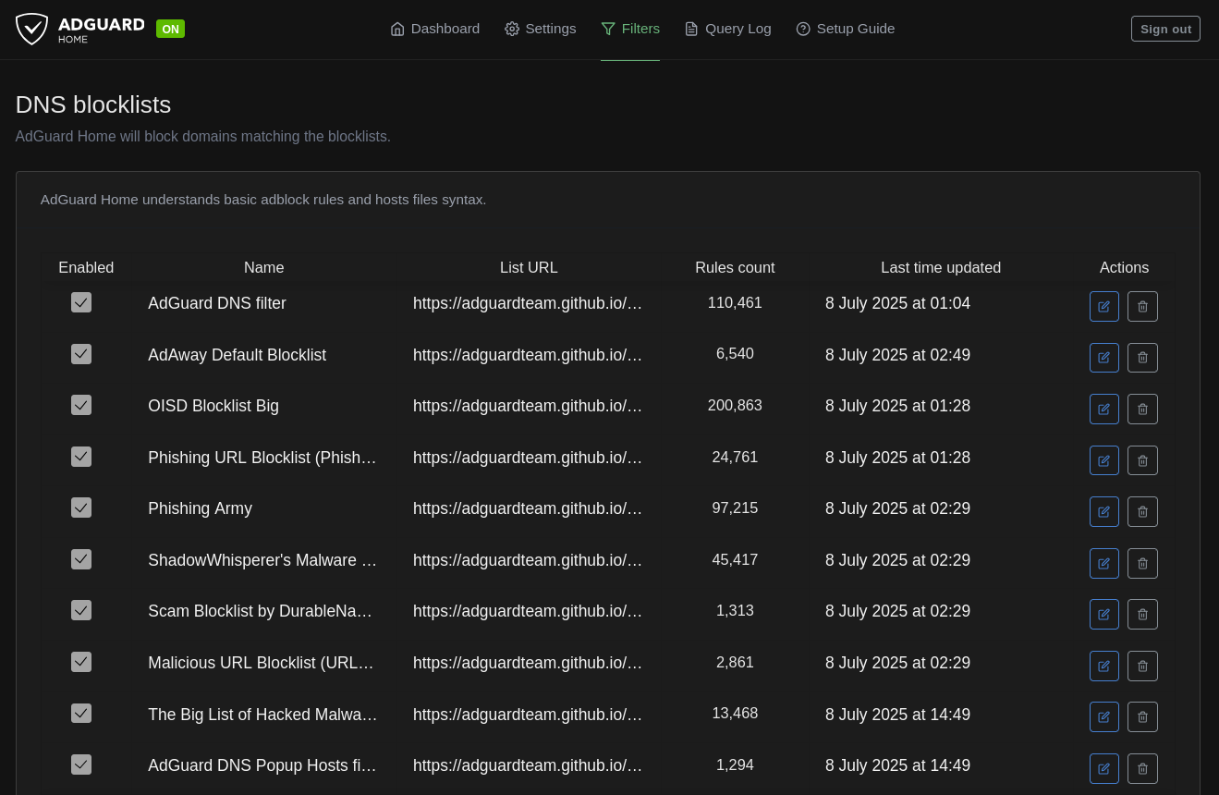Edit the Malicious URL Blocklist entry
1219x795 pixels.
pyautogui.click(x=1104, y=666)
